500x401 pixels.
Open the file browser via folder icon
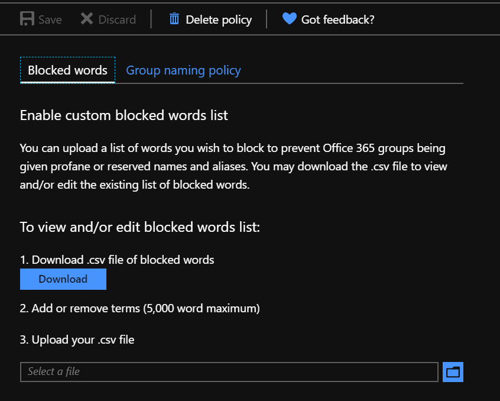453,372
